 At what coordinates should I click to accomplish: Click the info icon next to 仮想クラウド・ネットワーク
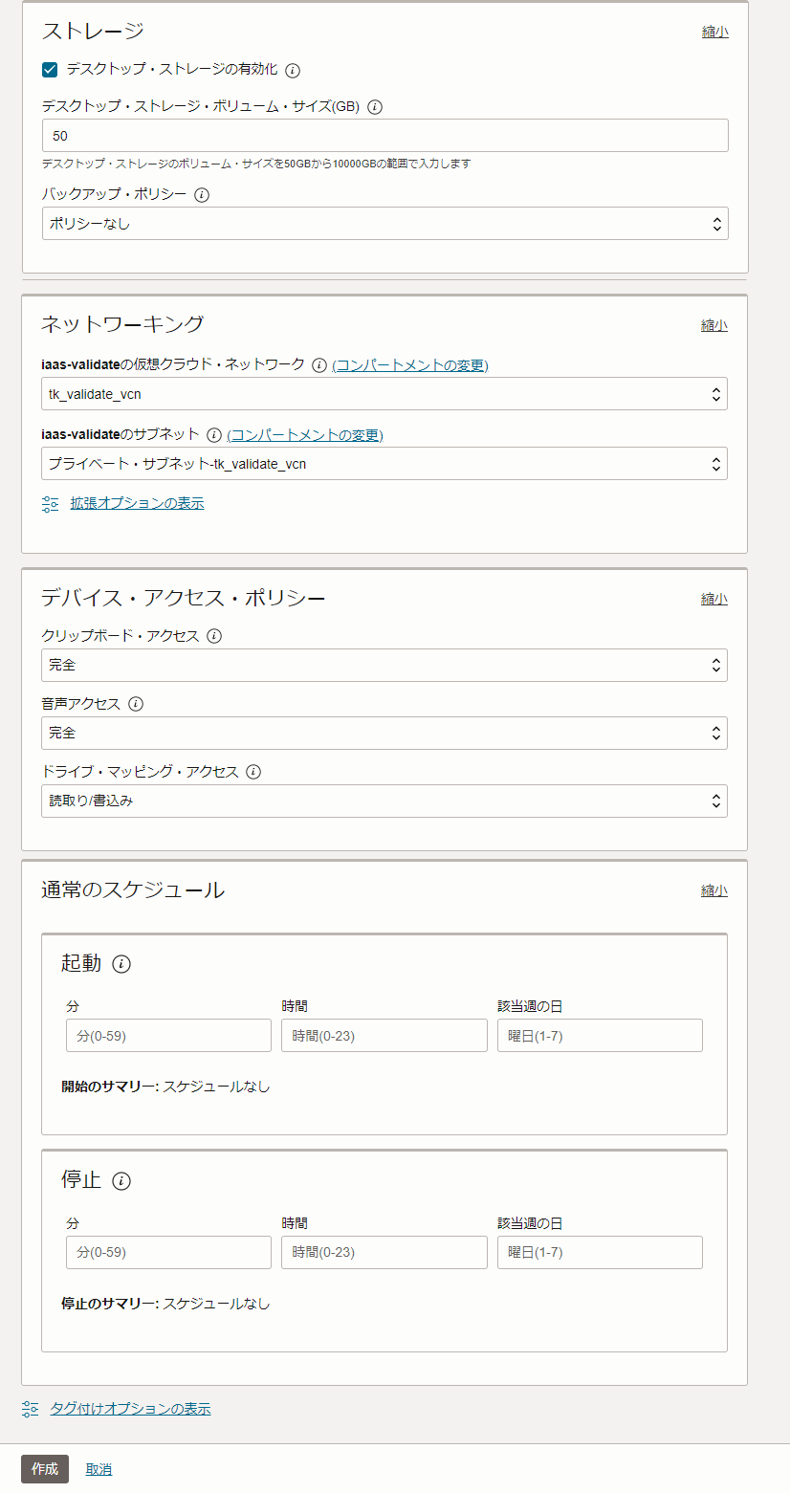pyautogui.click(x=321, y=364)
